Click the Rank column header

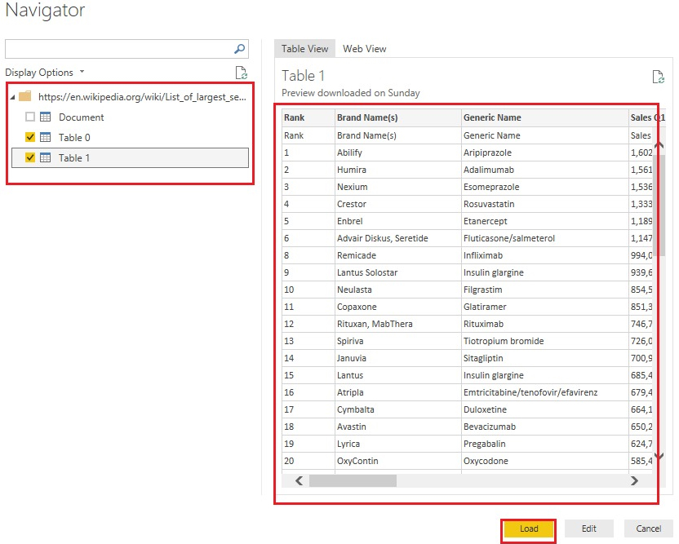pos(308,117)
